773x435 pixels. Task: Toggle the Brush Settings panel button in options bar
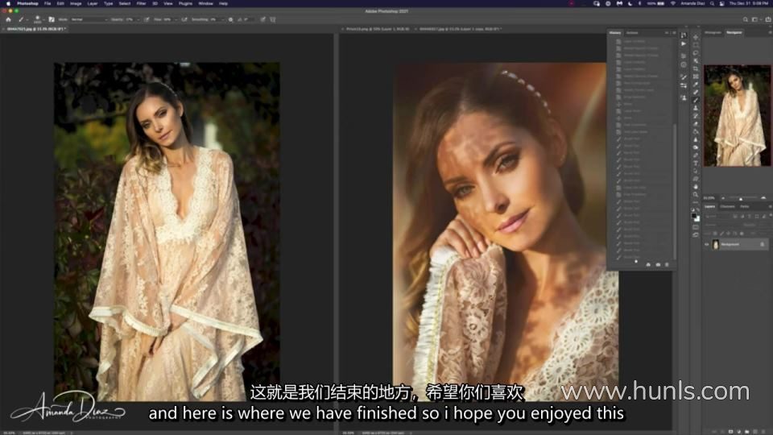pos(51,19)
